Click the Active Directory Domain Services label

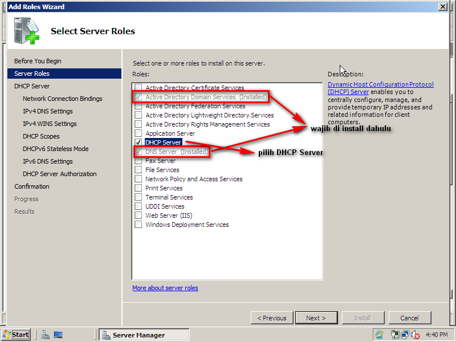point(206,97)
